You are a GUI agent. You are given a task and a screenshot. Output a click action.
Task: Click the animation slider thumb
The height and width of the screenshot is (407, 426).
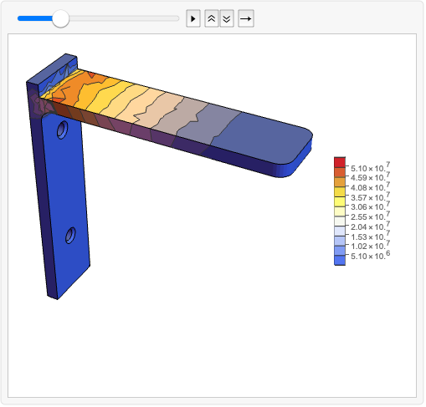(x=60, y=18)
